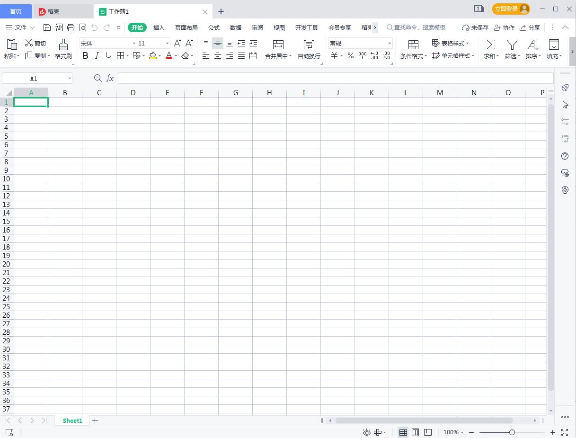Select the Format Painter (格式刷) tool

tap(63, 49)
